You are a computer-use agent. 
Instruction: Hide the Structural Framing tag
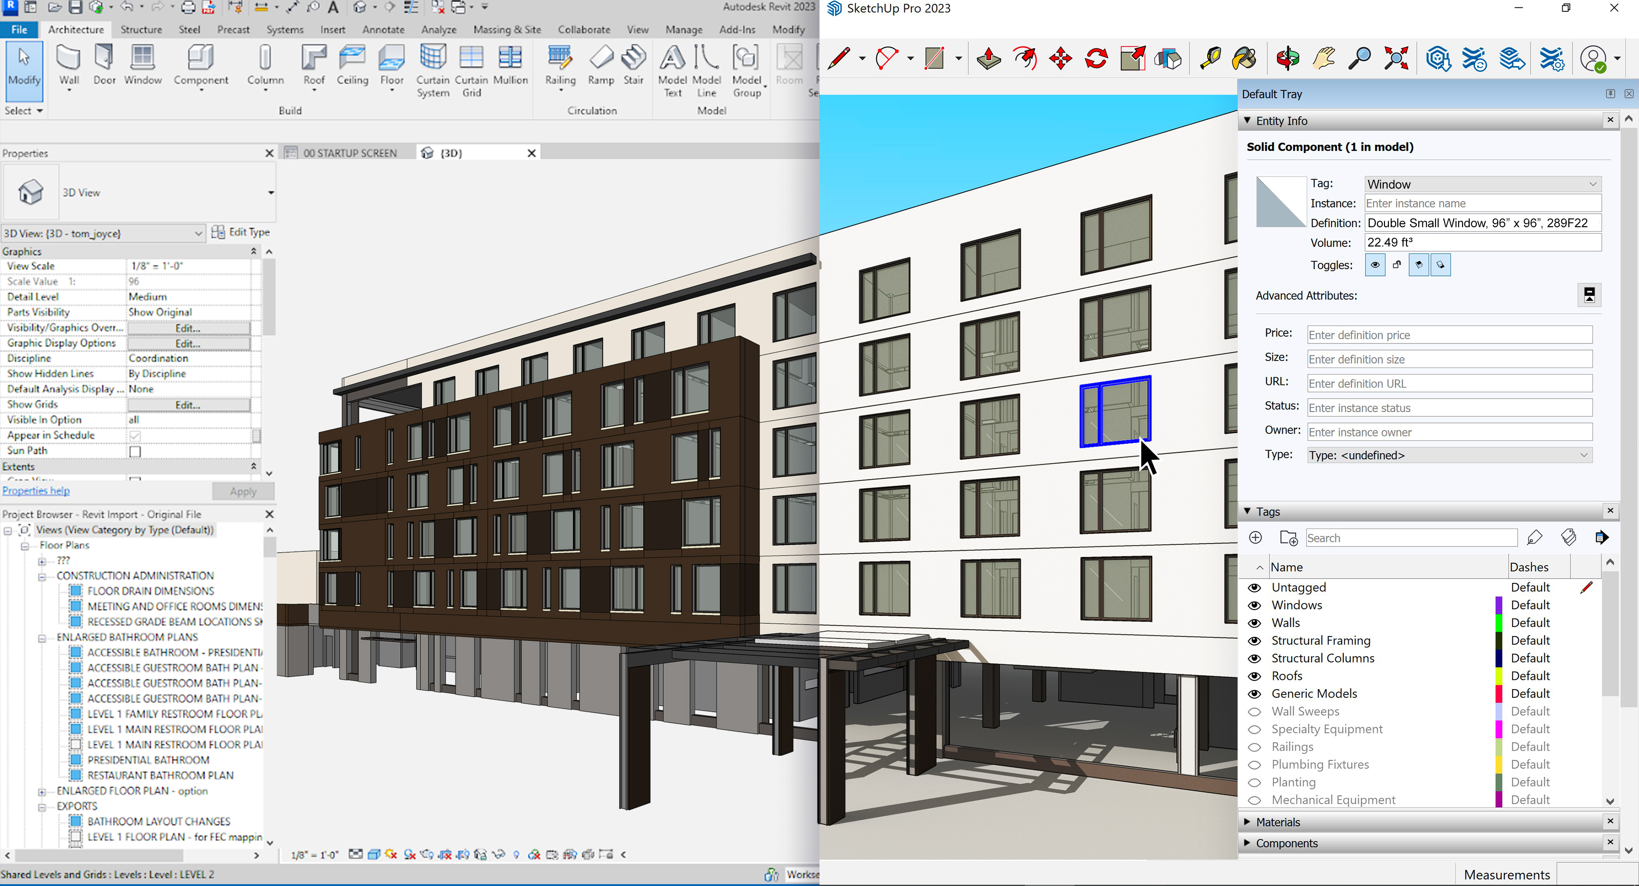pyautogui.click(x=1254, y=641)
